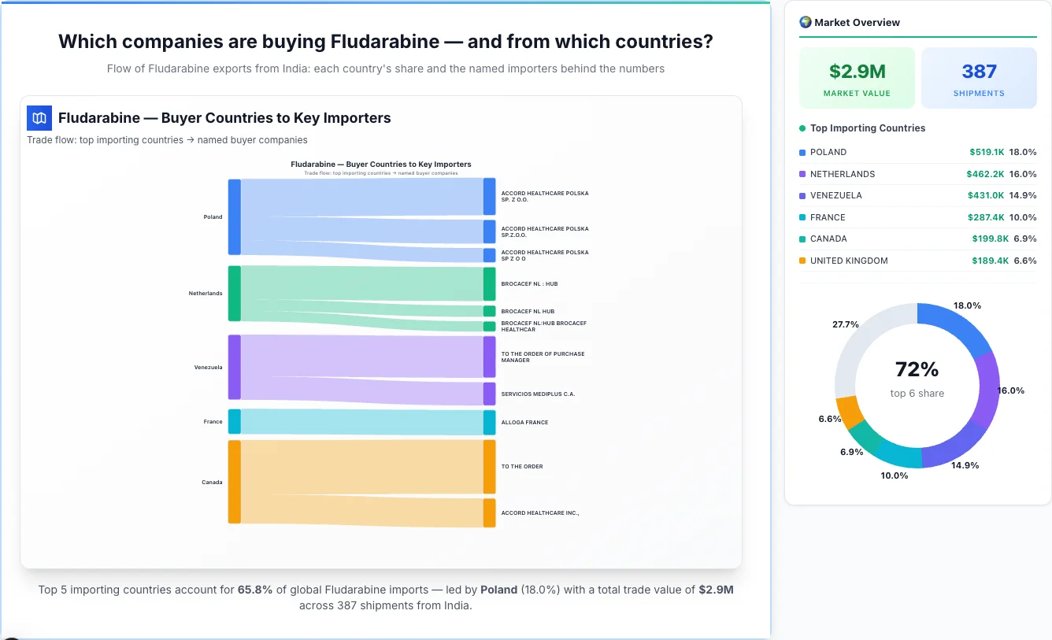Select the Canada node in the Sankey chart
Screen dimensions: 1052x640
coord(233,482)
